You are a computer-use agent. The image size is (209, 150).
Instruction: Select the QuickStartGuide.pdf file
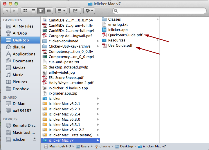125,35
